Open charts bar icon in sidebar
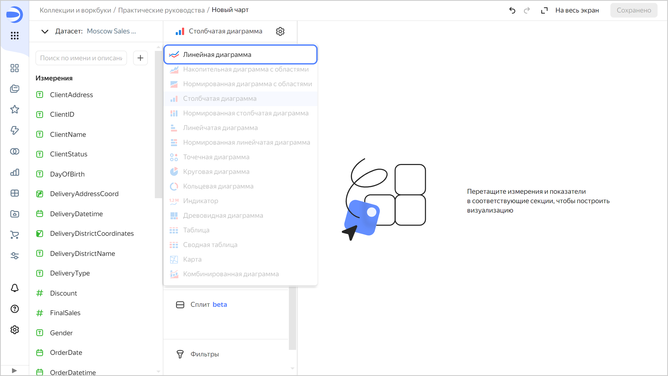Viewport: 668px width, 376px height. (15, 172)
